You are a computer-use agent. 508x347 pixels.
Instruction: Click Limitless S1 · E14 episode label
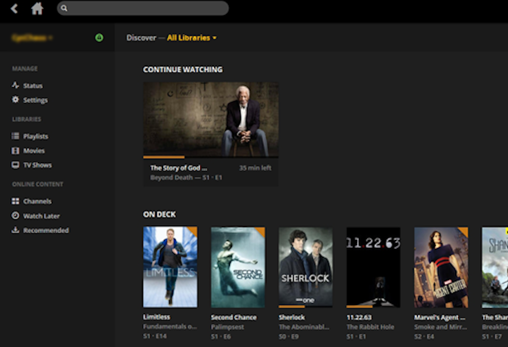click(x=155, y=336)
